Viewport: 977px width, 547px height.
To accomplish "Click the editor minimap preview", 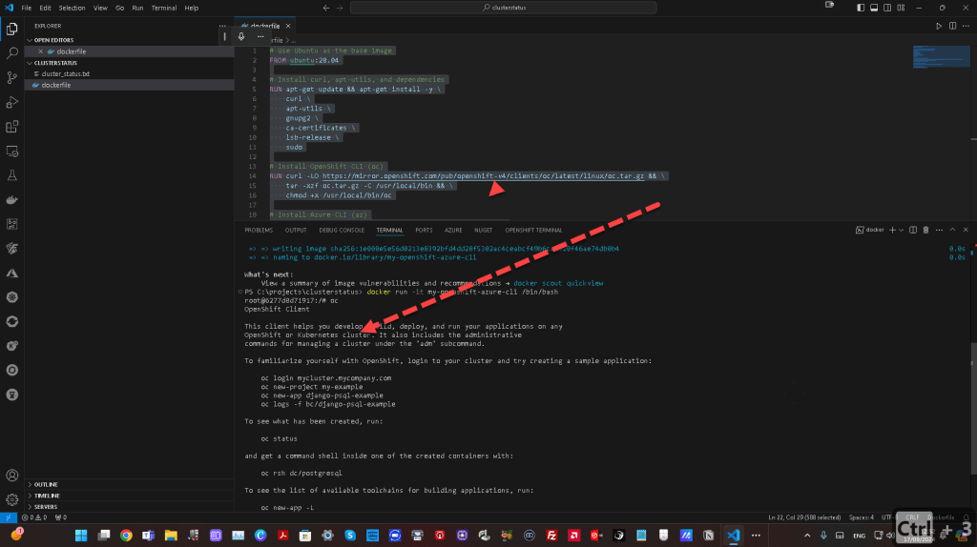I will [x=941, y=57].
